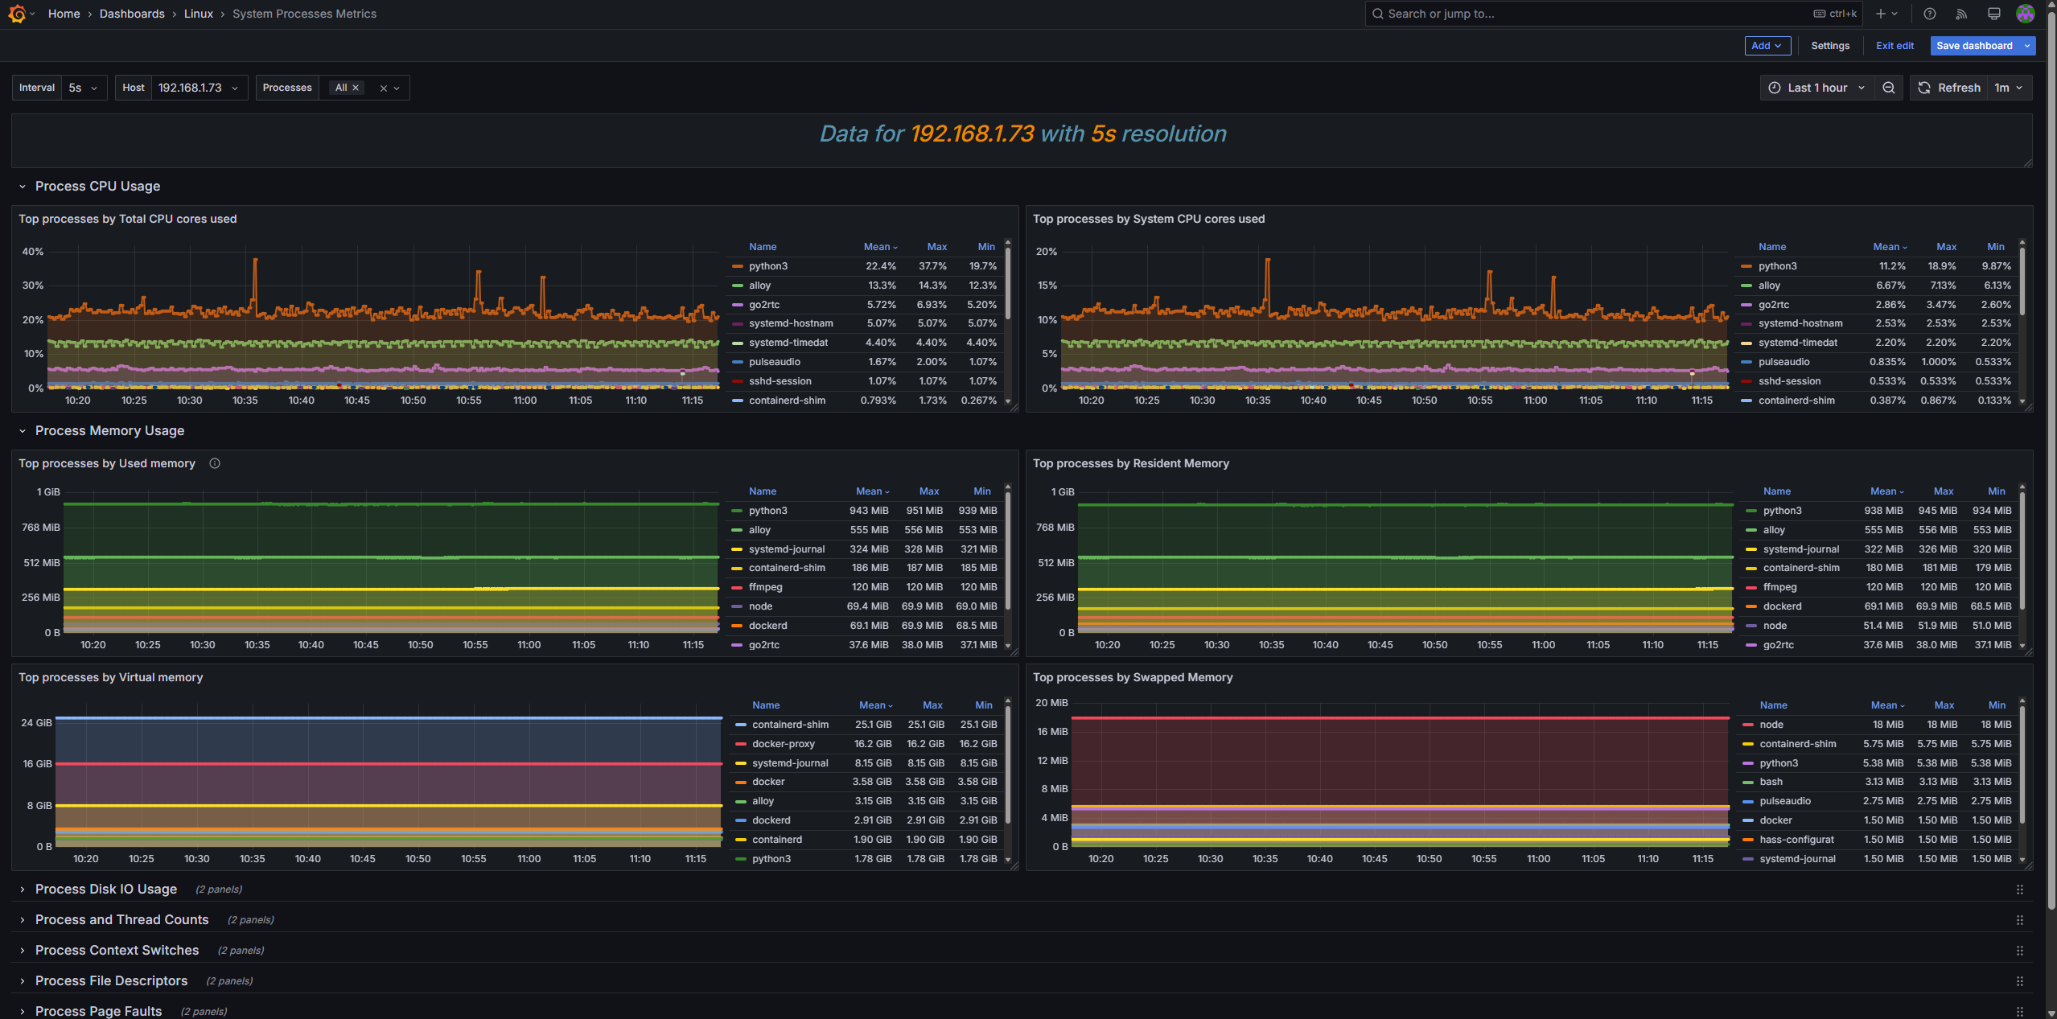Toggle node series in Swapped Memory legend
2057x1019 pixels.
(x=1771, y=724)
